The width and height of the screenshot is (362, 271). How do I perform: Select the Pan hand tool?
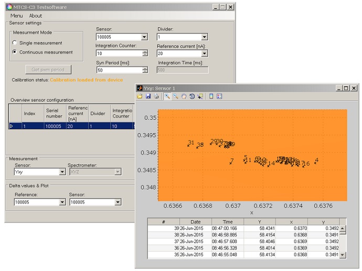pyautogui.click(x=184, y=96)
